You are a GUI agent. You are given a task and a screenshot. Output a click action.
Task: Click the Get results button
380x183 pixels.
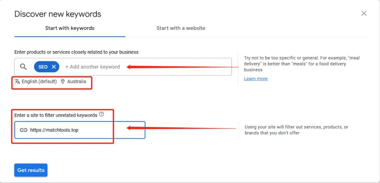pos(31,170)
